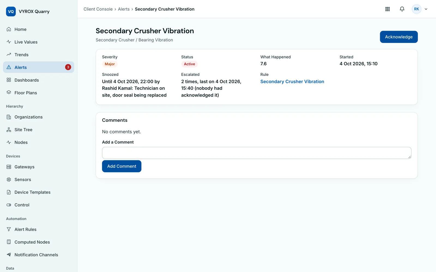Click the Secondary Crusher / Bearing Vibration subtitle

click(x=134, y=40)
